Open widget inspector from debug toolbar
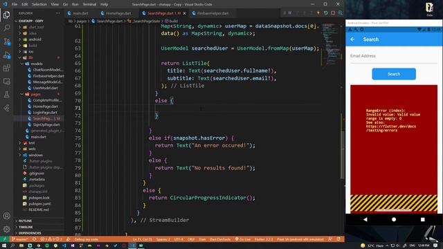Viewport: 443px width, 249px height. [340, 13]
